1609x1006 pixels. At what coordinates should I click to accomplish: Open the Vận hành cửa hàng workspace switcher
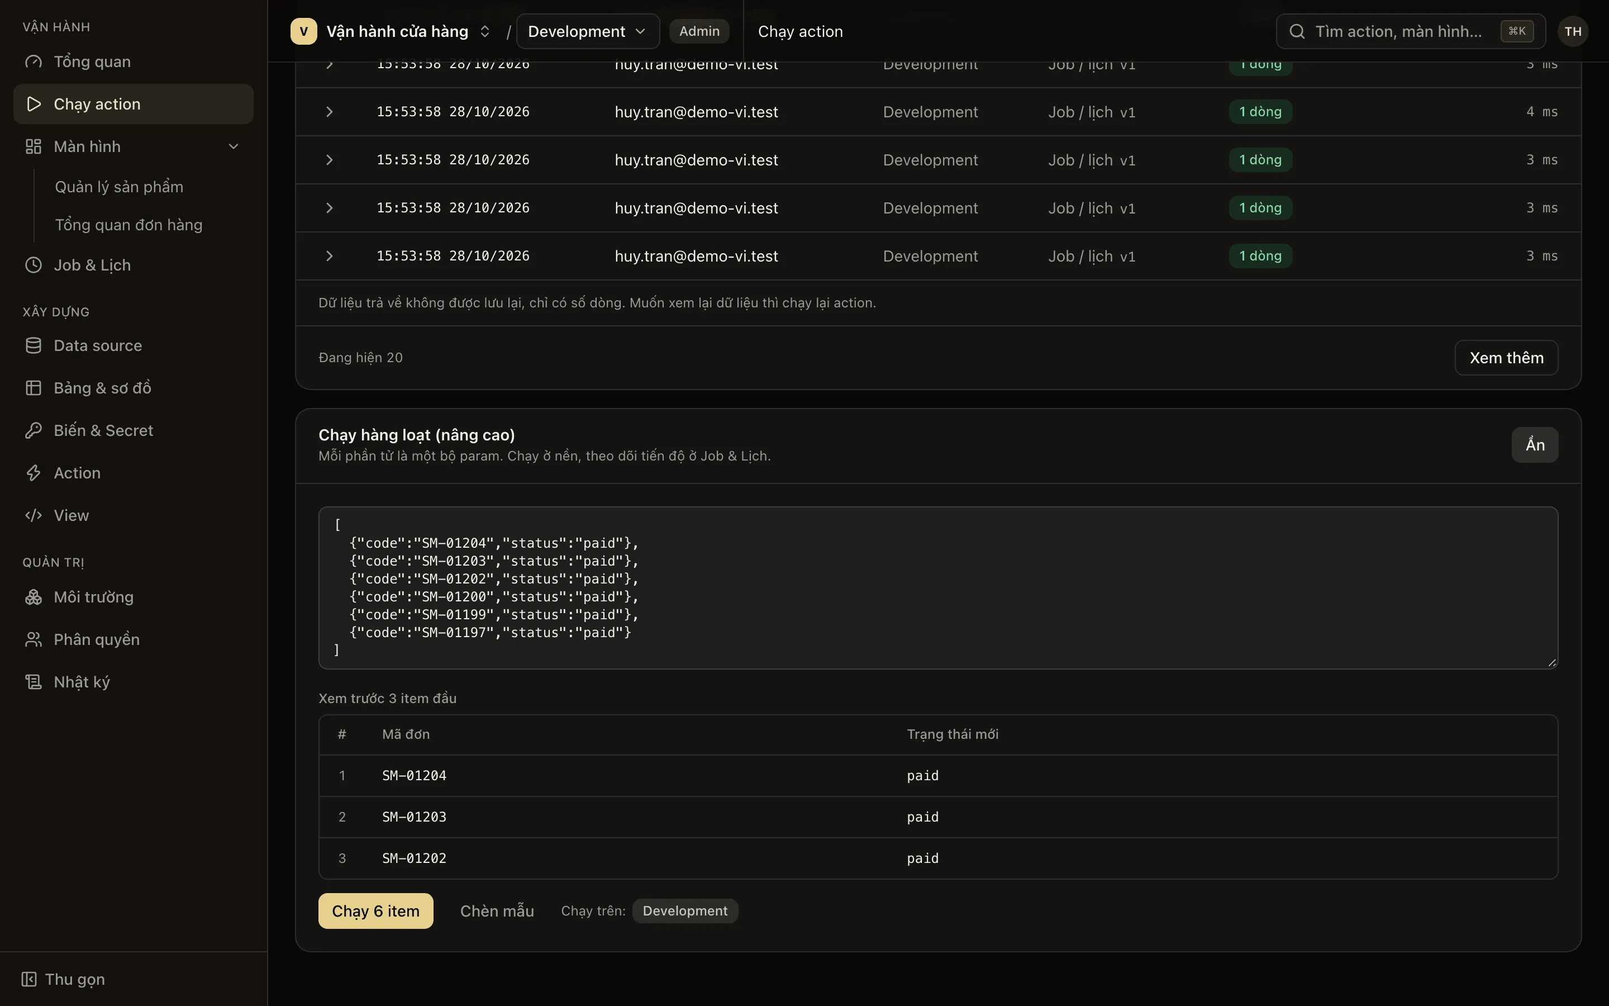point(392,31)
